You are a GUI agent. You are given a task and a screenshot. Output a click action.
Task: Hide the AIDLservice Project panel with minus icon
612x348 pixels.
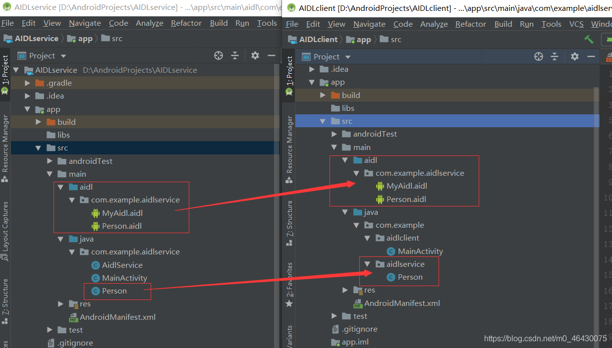(x=271, y=55)
